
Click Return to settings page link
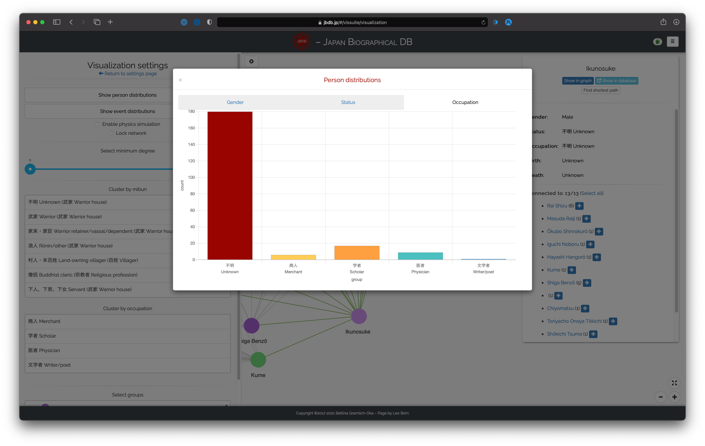(x=127, y=73)
